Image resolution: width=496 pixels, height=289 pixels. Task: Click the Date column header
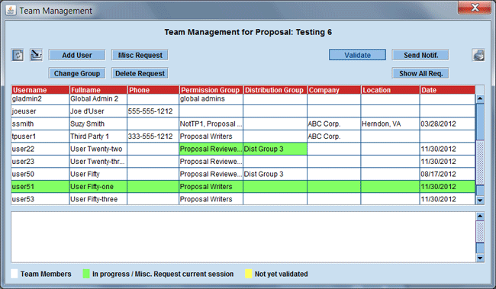pyautogui.click(x=447, y=90)
